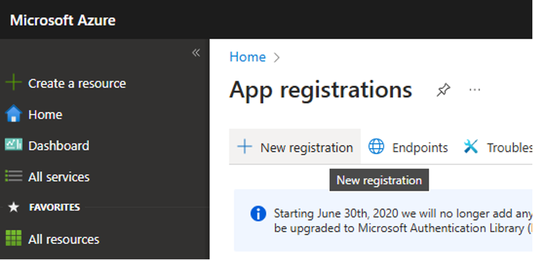Open the ellipsis more options menu

tap(474, 90)
